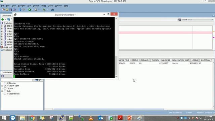Viewport: 215px width, 121px height.
Task: Click the STATUS column header
Action: tap(134, 60)
